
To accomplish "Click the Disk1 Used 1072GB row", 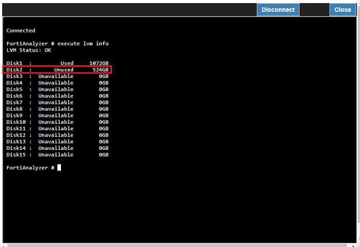I will [57, 63].
